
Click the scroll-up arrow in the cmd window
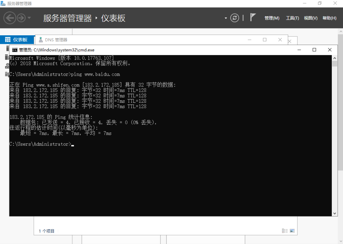335,58
